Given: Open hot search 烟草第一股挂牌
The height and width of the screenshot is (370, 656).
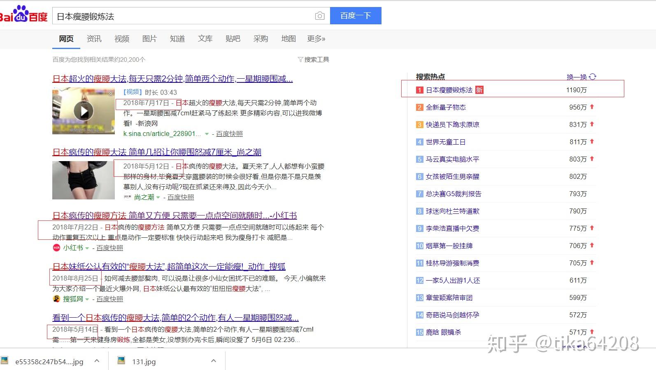Looking at the screenshot, I should pos(449,246).
